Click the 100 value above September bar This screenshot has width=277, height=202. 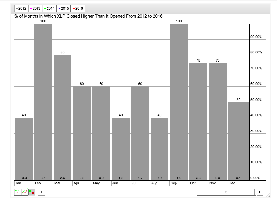(x=179, y=21)
